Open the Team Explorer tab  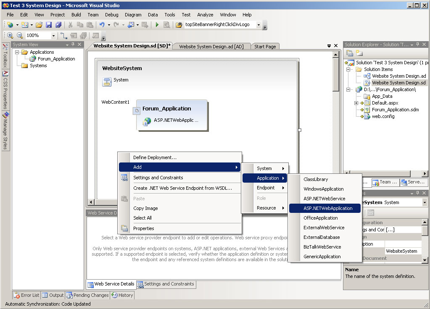pyautogui.click(x=385, y=182)
